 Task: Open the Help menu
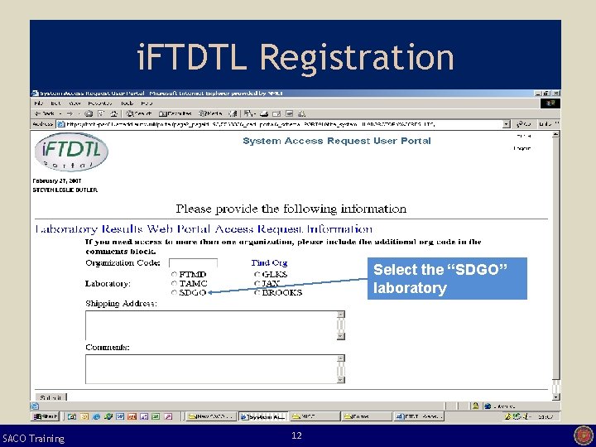(x=147, y=103)
